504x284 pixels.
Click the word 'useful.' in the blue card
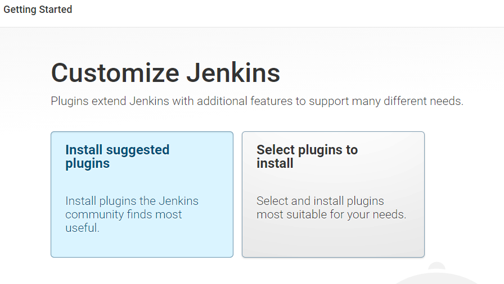click(x=82, y=228)
